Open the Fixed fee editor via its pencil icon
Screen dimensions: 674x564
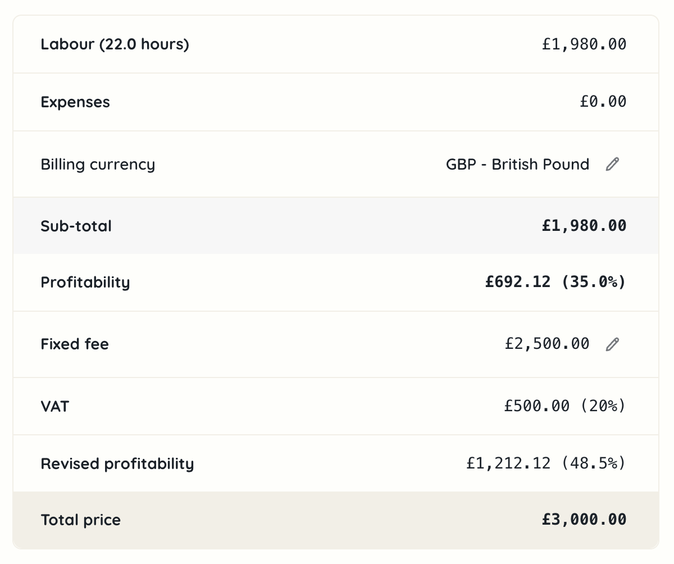tap(612, 344)
